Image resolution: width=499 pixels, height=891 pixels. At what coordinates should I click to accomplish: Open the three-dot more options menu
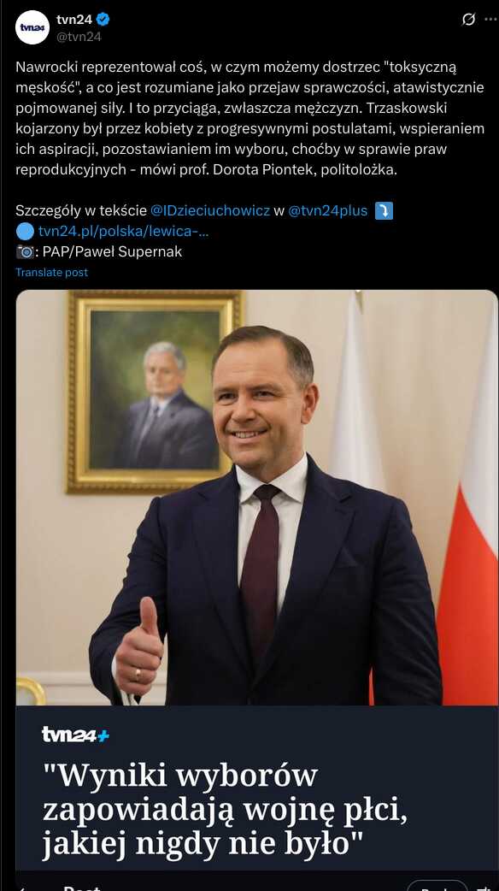(491, 20)
